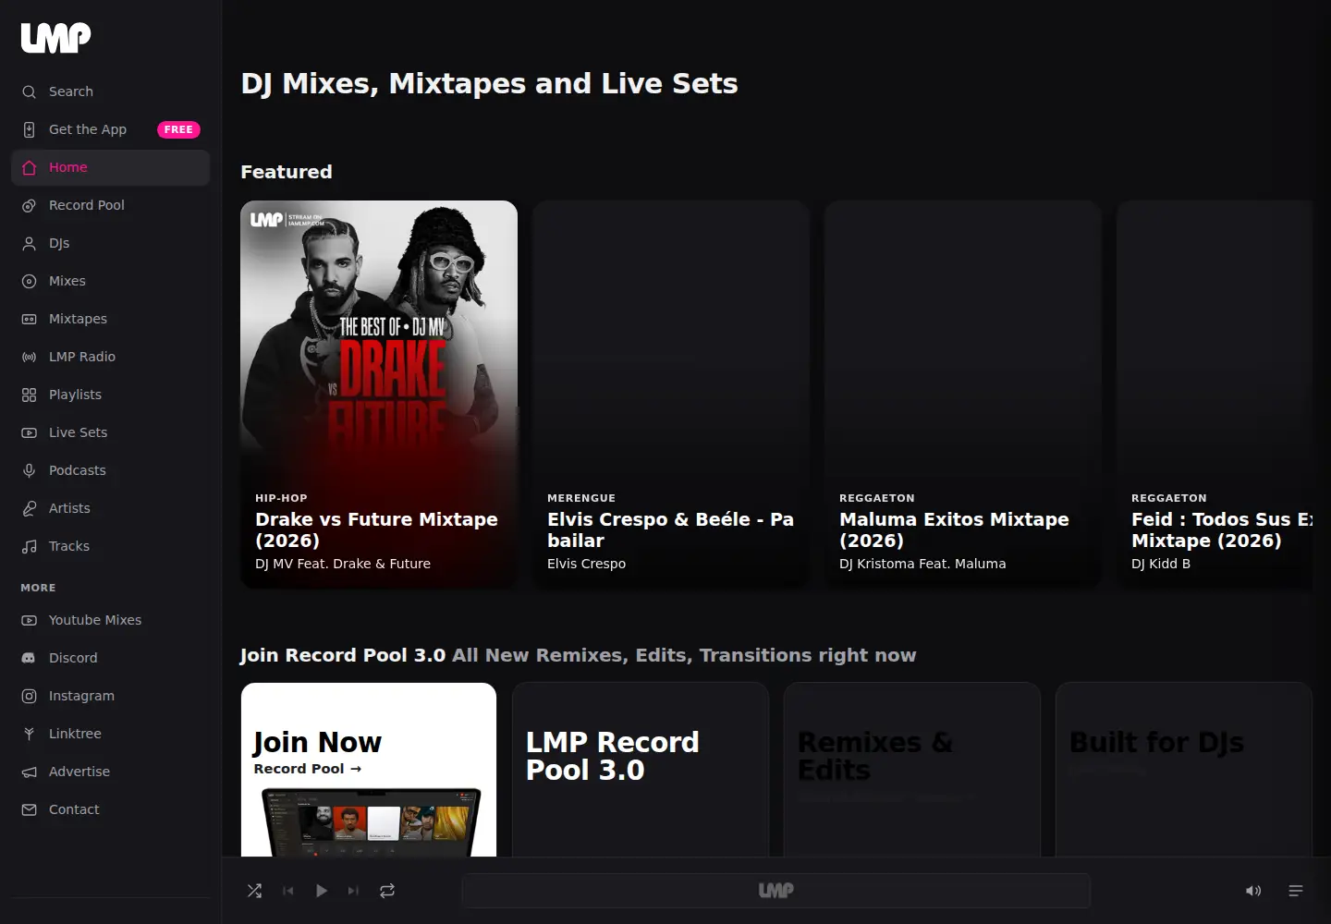This screenshot has width=1331, height=924.
Task: Open the Linktree menu item
Action: [x=111, y=734]
